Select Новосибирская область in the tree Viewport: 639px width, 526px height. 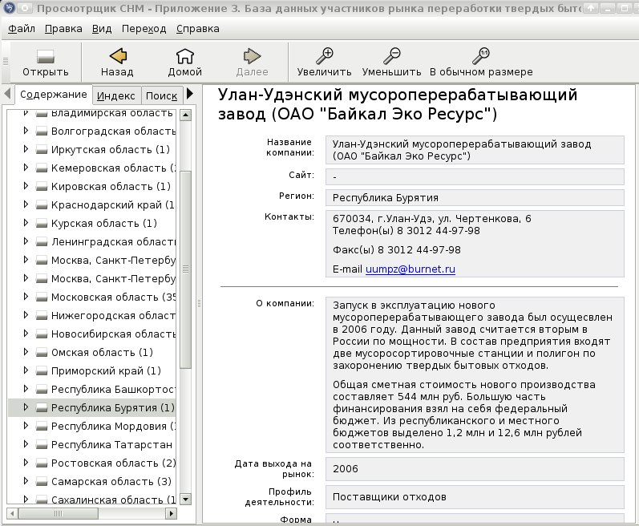(x=113, y=334)
